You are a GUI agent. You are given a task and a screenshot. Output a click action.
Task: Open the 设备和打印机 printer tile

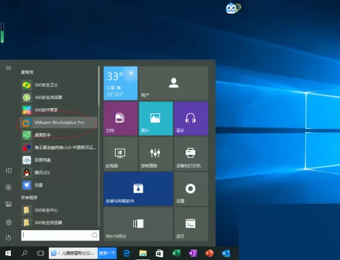pyautogui.click(x=191, y=154)
